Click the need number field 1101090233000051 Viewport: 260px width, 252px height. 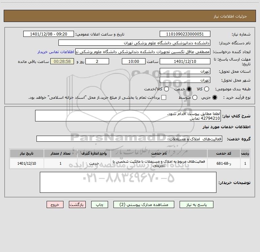point(185,34)
